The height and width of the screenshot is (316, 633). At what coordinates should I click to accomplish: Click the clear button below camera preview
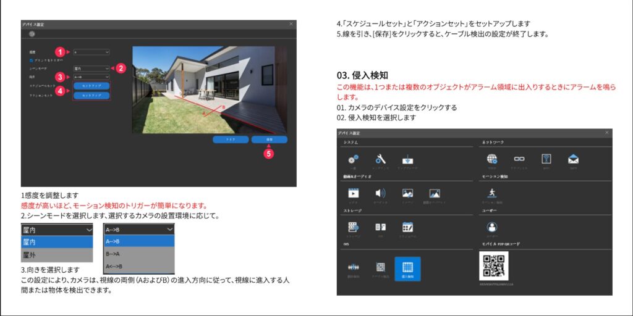pyautogui.click(x=231, y=140)
